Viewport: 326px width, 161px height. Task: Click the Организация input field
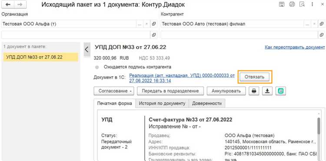pyautogui.click(x=69, y=24)
